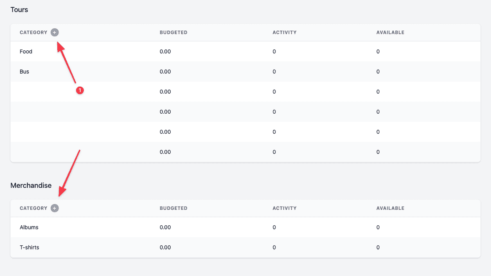Add a category to the Merchandise group

55,208
